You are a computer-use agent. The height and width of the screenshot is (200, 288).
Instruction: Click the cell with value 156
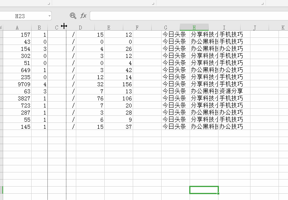[119, 84]
